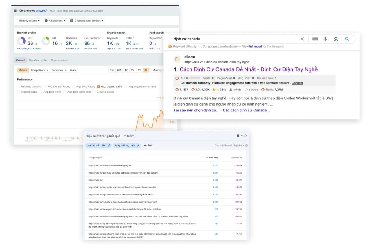Select the All time range
The height and width of the screenshot is (247, 371).
coord(146,70)
